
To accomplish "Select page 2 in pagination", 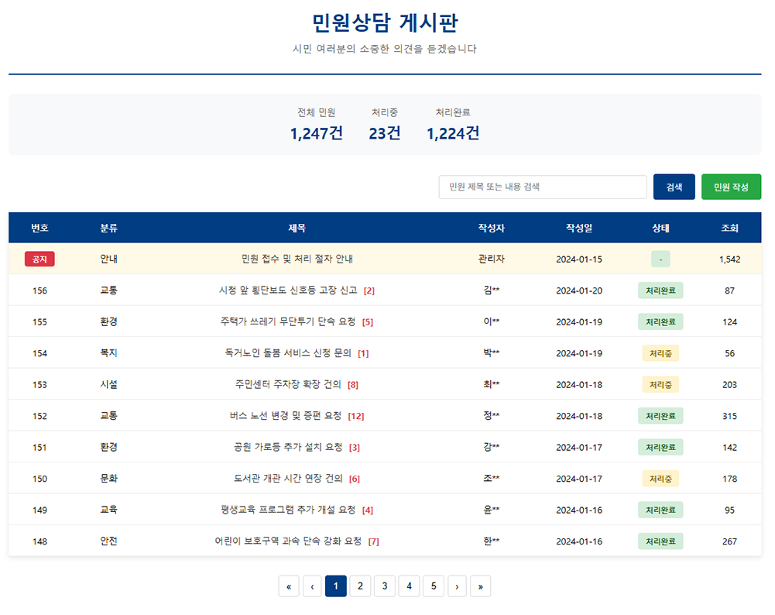I will point(360,586).
